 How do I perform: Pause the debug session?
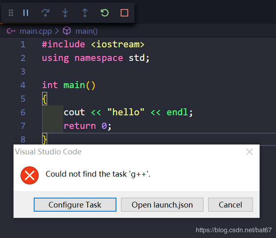(x=26, y=13)
